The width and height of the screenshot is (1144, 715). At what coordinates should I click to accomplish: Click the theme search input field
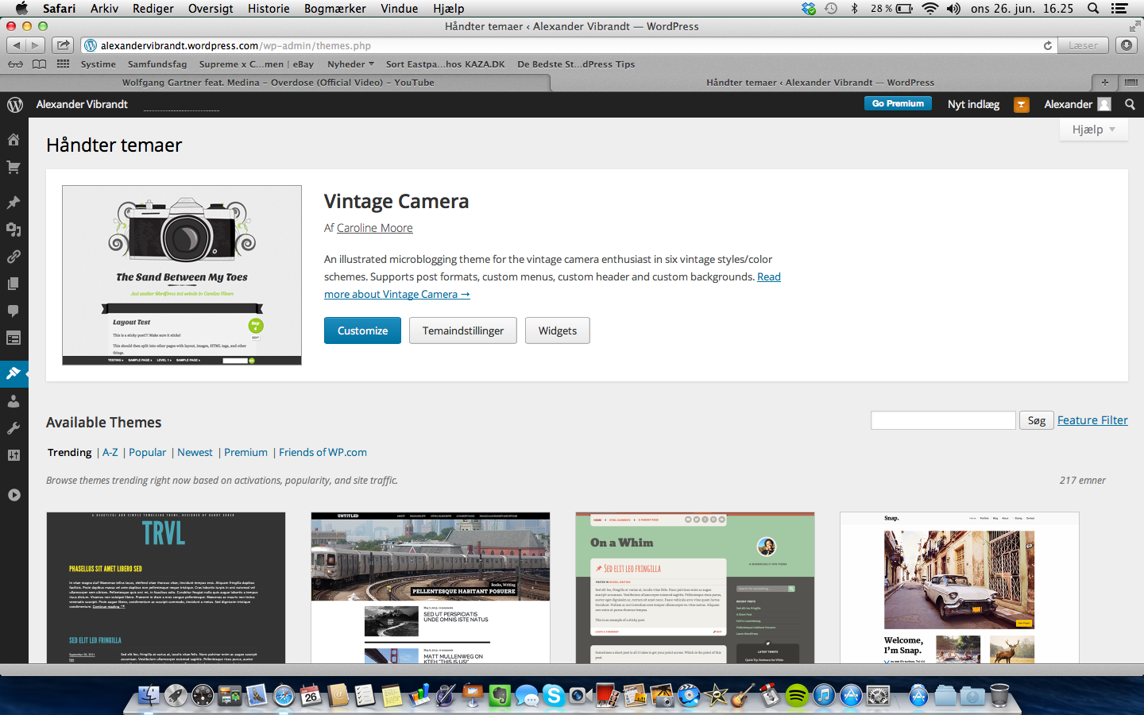943,420
